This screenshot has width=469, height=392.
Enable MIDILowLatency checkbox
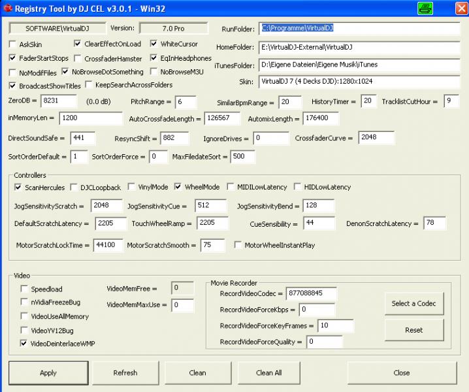(x=231, y=187)
